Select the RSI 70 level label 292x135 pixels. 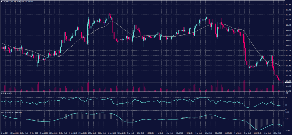click(286, 97)
